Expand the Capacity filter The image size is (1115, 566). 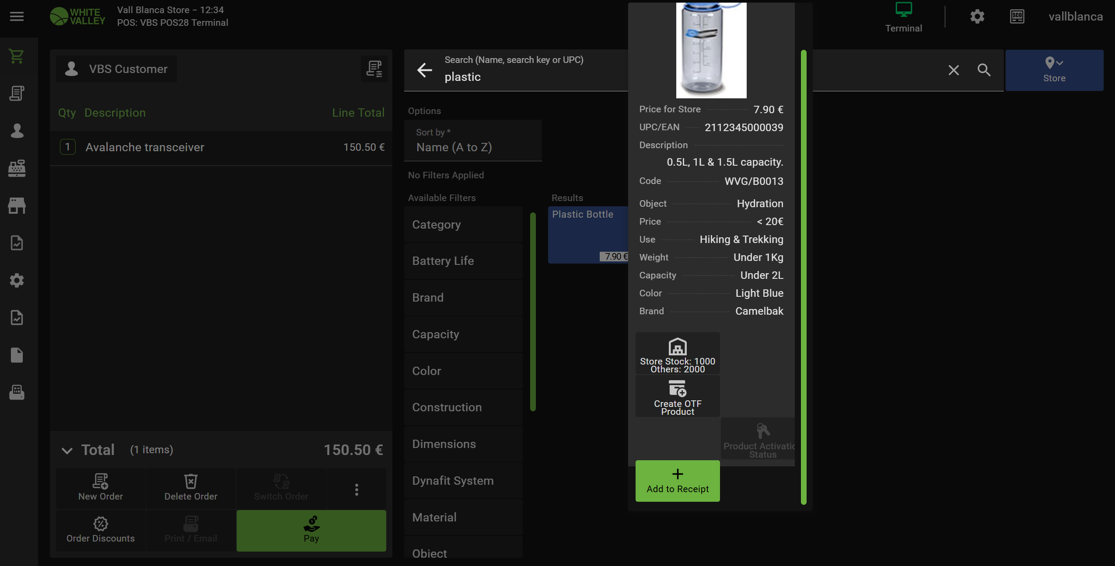point(463,334)
